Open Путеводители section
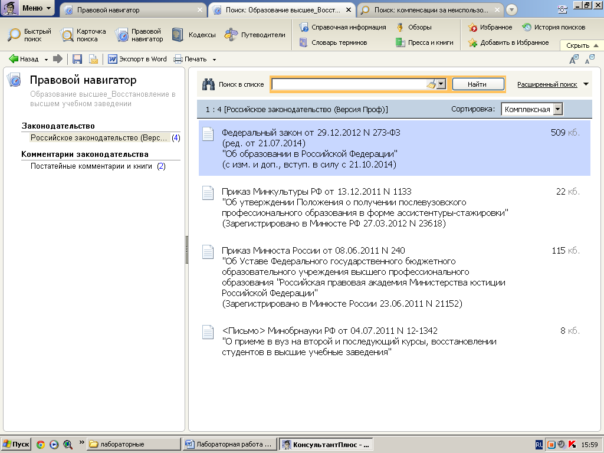 (255, 35)
